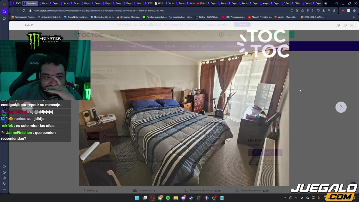359x202 pixels.
Task: Zoom out of the gallery photo
Action: click(x=345, y=25)
